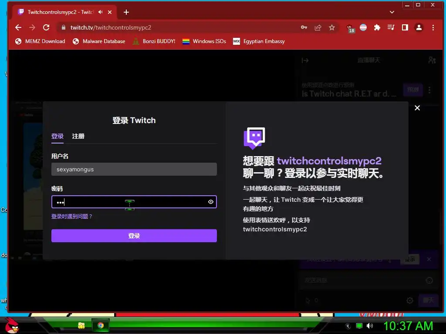Open the emote picker in chat input

(429, 281)
